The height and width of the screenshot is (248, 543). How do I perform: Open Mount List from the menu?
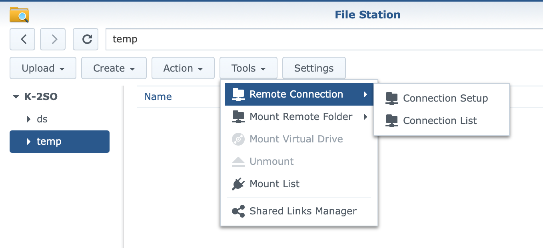coord(299,184)
